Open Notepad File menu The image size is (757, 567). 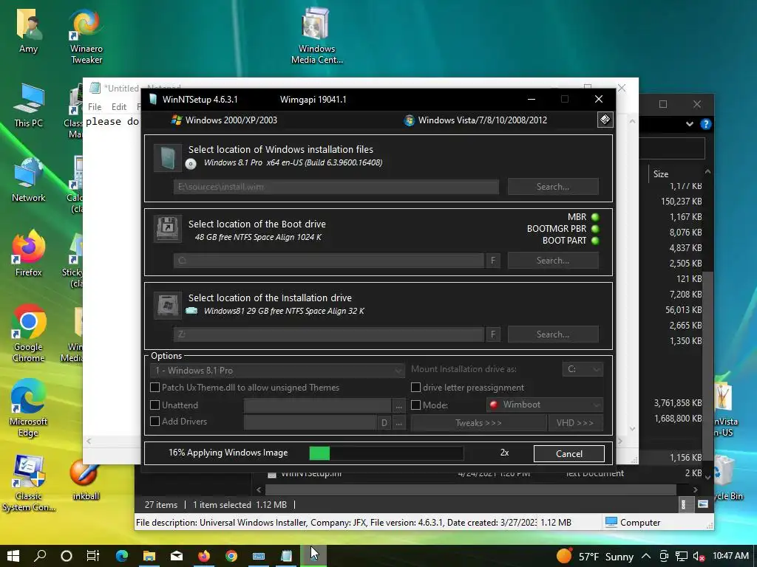point(95,107)
